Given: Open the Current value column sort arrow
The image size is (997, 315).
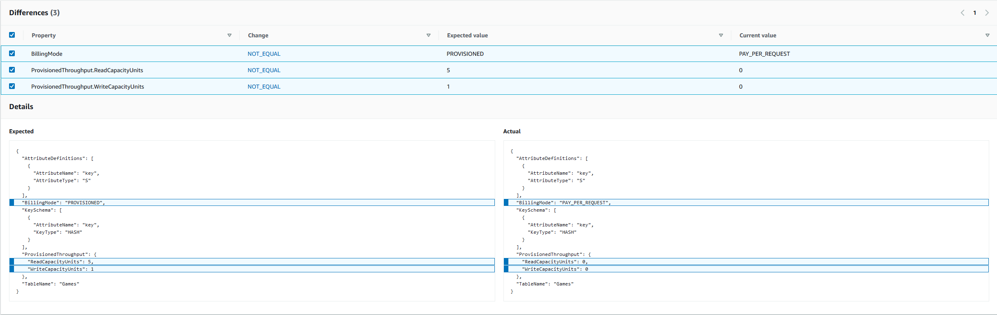Looking at the screenshot, I should tap(988, 35).
